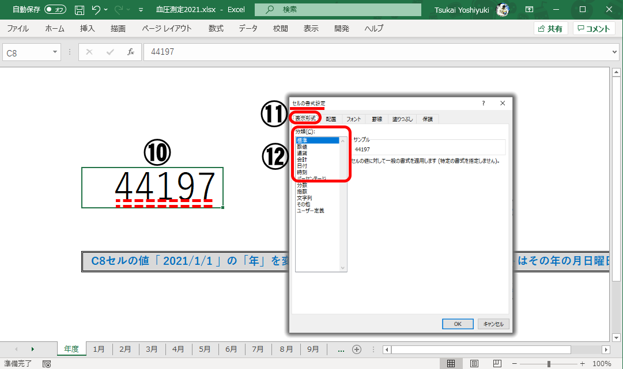Viewport: 623px width, 369px height.
Task: Add a new sheet with plus icon
Action: (x=357, y=349)
